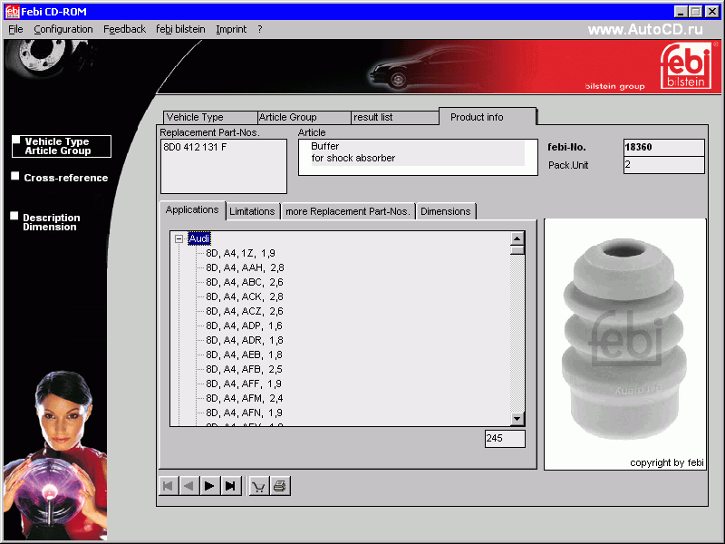This screenshot has width=725, height=544.
Task: Select row 8D, A4, AAH, 2,8
Action: pyautogui.click(x=245, y=267)
